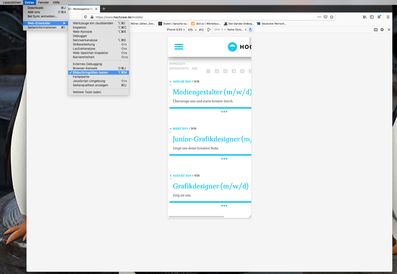Click the Facebook icon on the page

click(234, 71)
